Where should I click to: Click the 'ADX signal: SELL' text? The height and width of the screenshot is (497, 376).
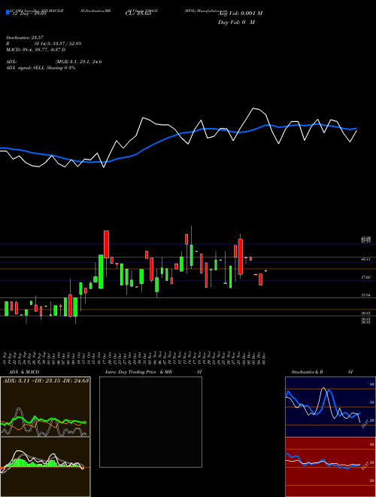pyautogui.click(x=26, y=68)
